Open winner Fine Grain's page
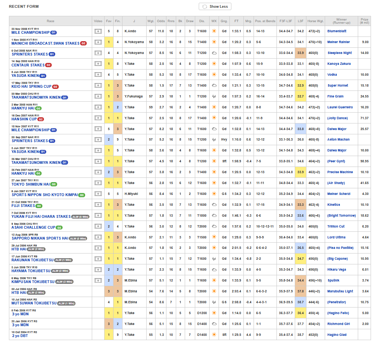 pos(335,96)
